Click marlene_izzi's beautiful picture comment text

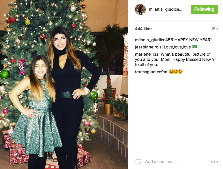[175, 59]
